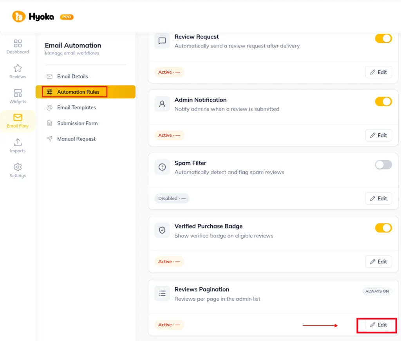The image size is (401, 341).
Task: Disable the Review Request toggle
Action: [383, 39]
